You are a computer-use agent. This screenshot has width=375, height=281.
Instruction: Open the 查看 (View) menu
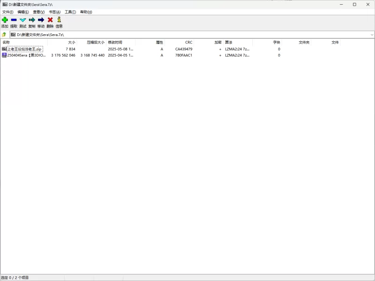pyautogui.click(x=39, y=12)
